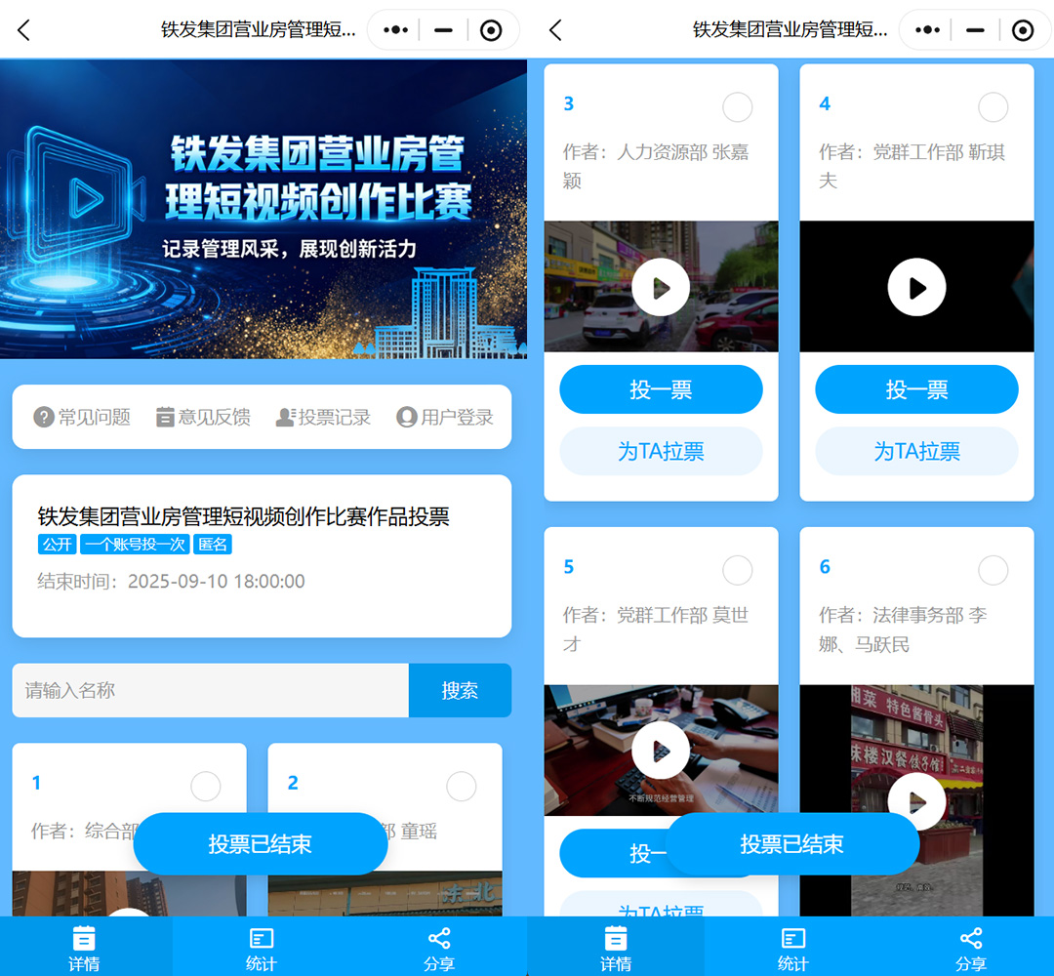Play entry 5 video by 莫世才
The height and width of the screenshot is (976, 1054).
661,750
